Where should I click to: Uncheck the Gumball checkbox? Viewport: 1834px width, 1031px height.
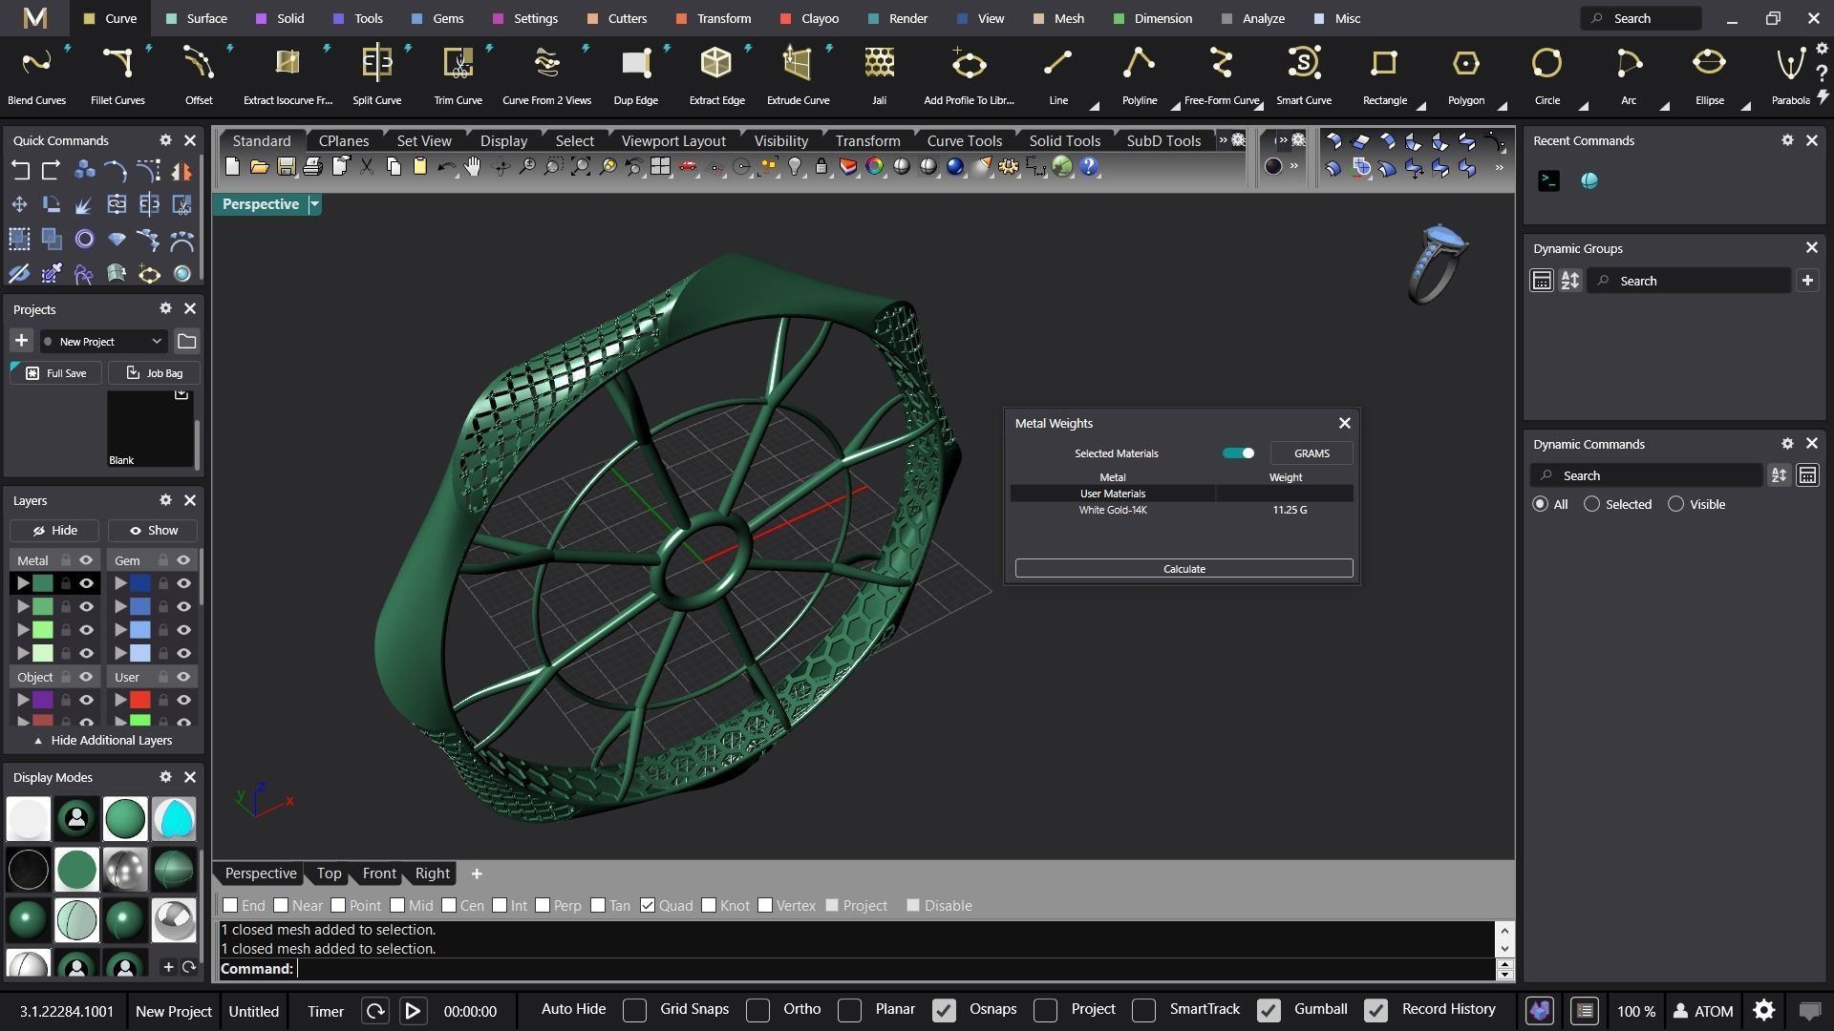[x=1269, y=1010]
